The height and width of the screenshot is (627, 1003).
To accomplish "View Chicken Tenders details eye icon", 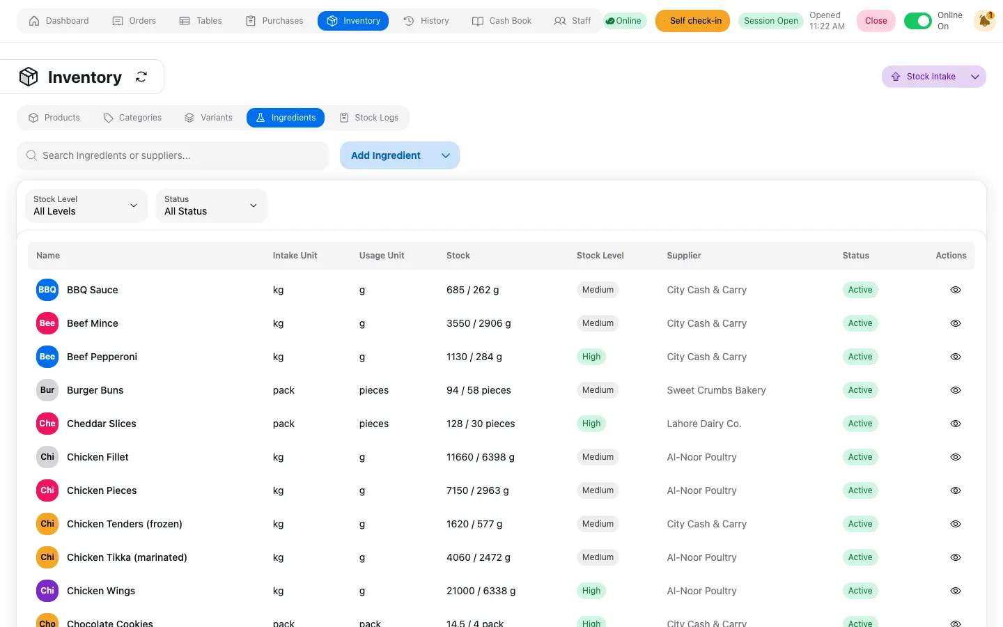I will coord(956,524).
